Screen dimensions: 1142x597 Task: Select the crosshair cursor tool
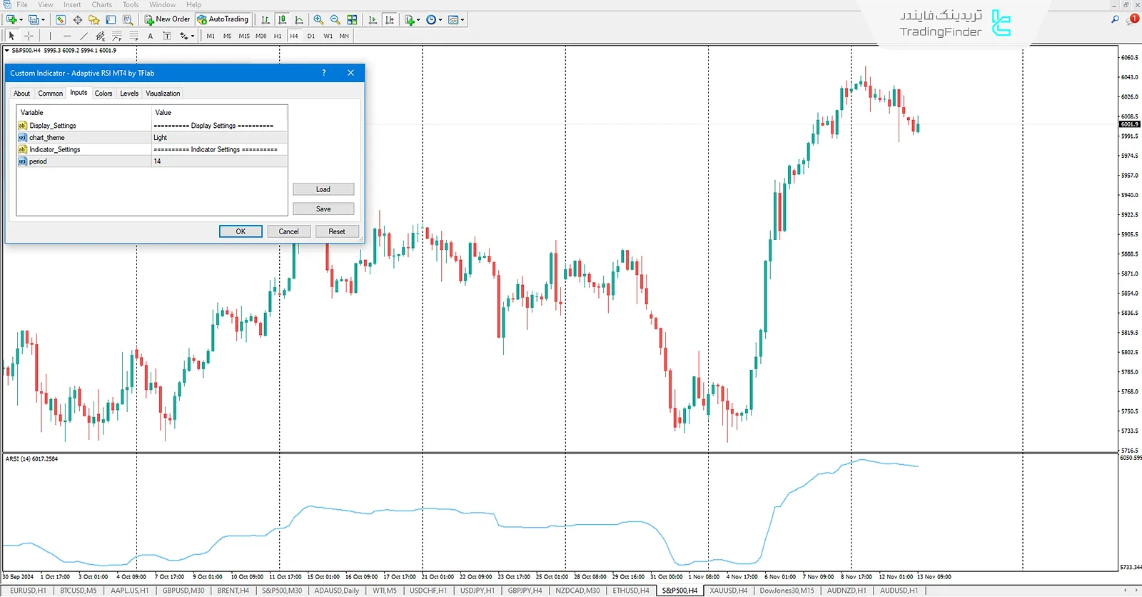coord(29,36)
